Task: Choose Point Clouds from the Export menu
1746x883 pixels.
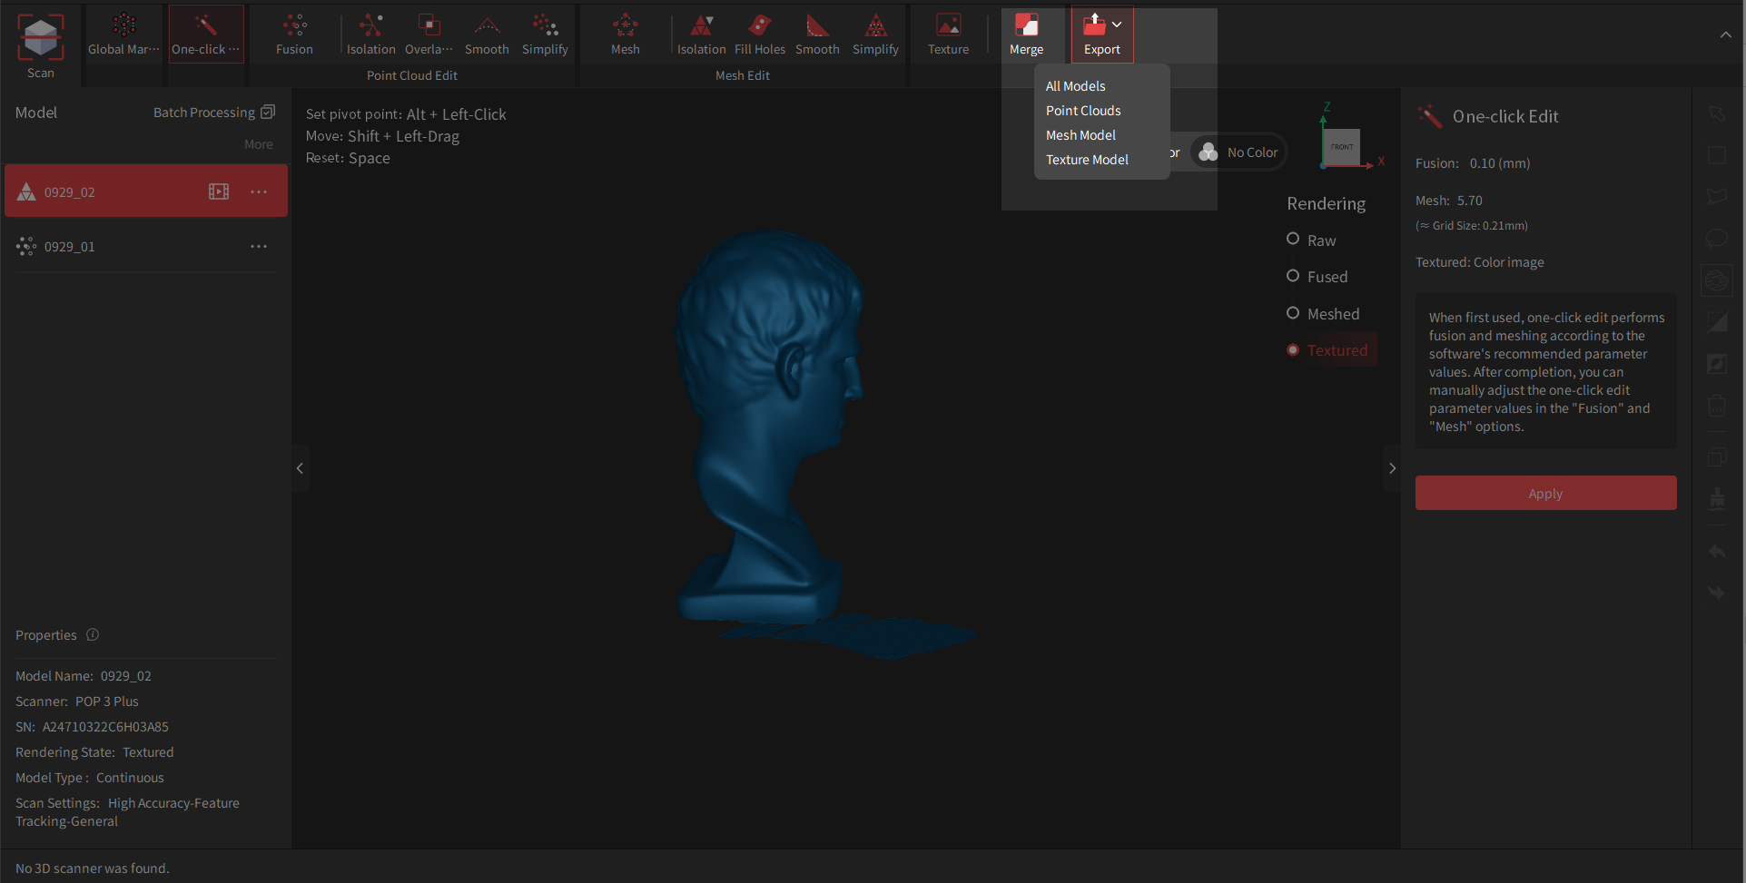Action: (x=1083, y=111)
